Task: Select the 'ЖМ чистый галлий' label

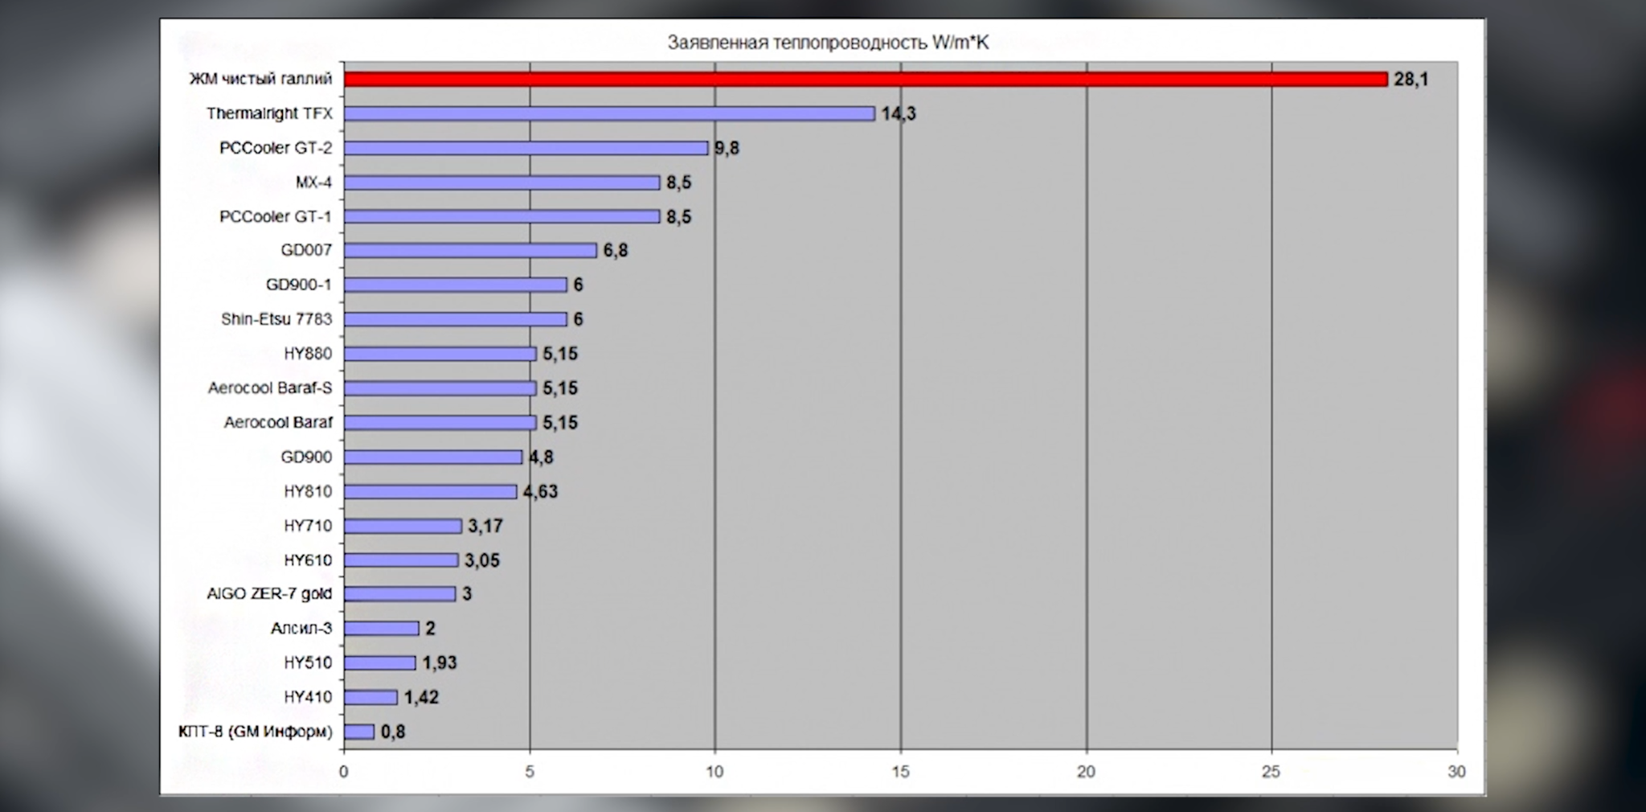Action: [x=260, y=79]
